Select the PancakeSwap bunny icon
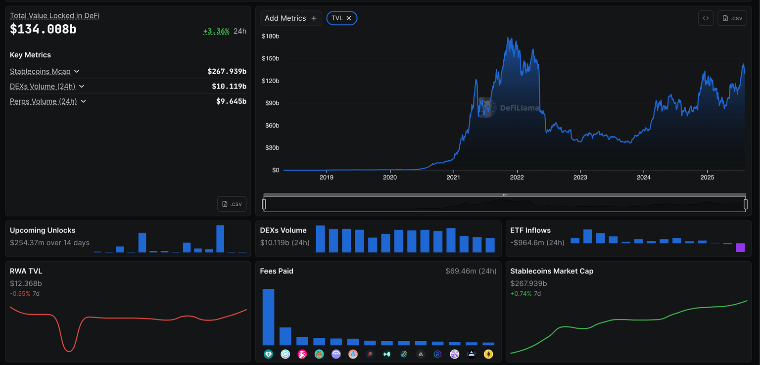The width and height of the screenshot is (760, 365). 319,354
